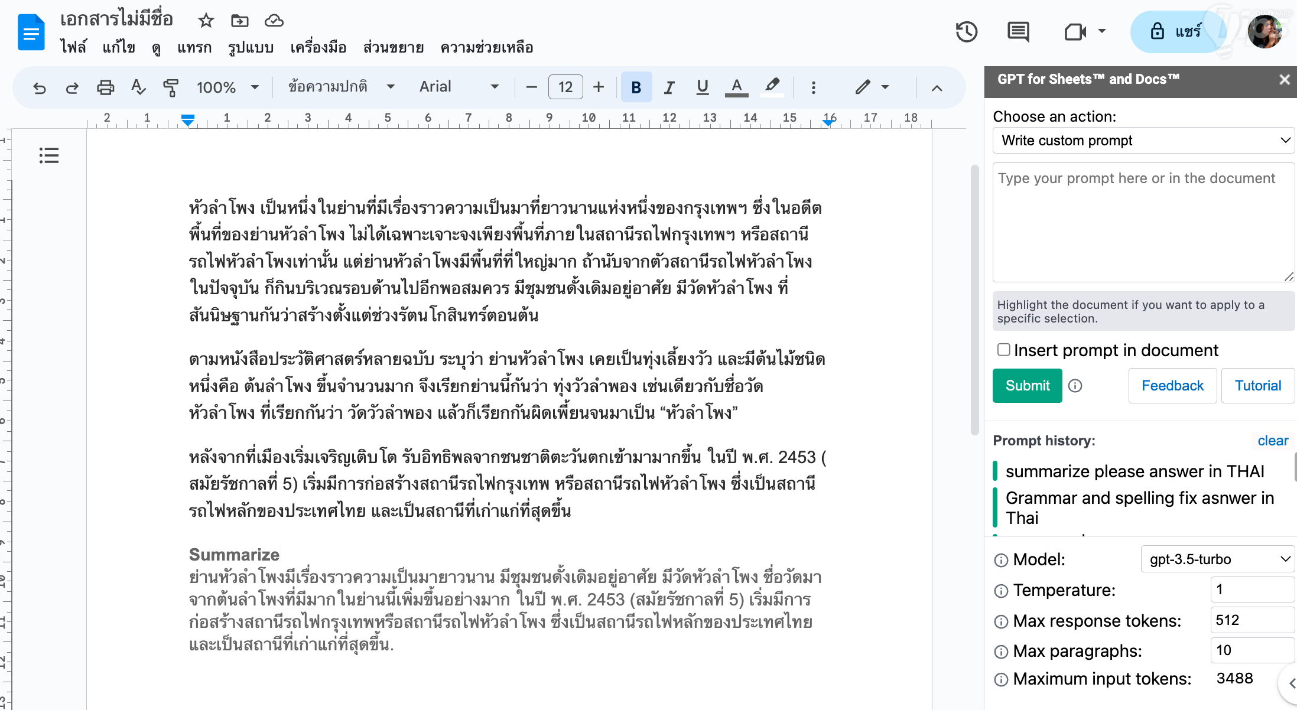The height and width of the screenshot is (710, 1297).
Task: Star this document
Action: (206, 21)
